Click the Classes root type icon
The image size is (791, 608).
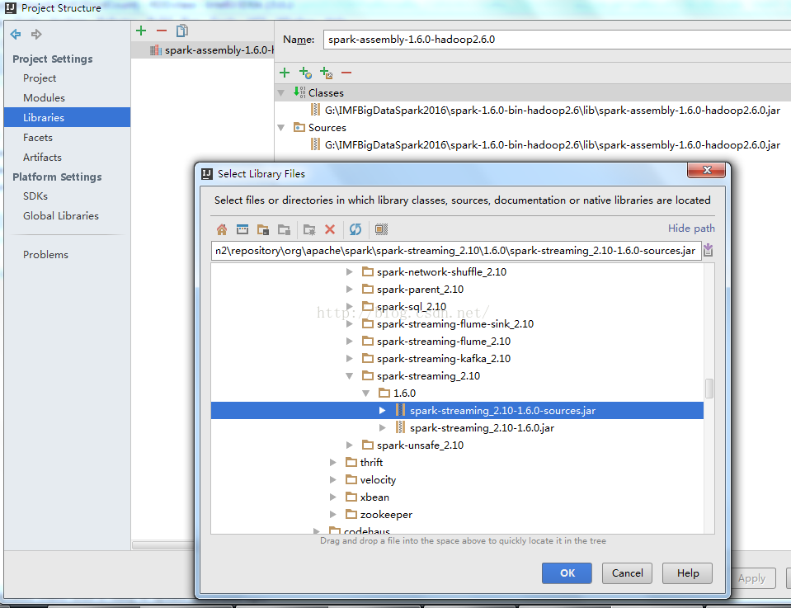coord(299,92)
